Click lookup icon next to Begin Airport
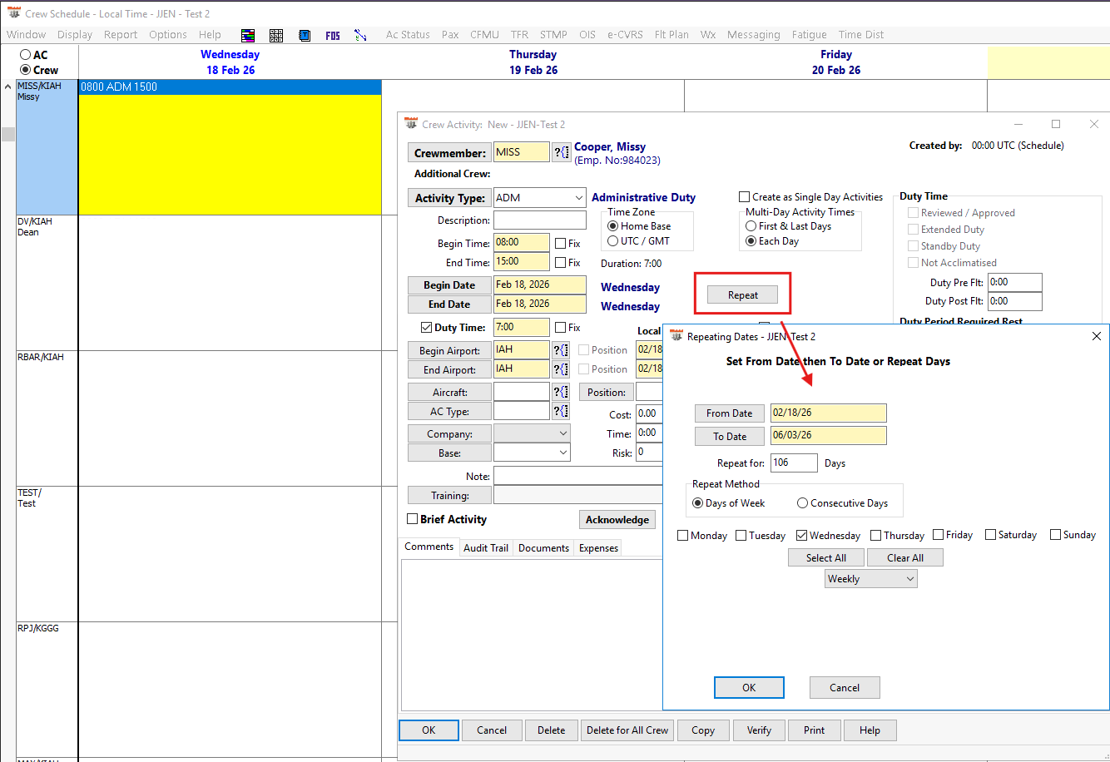Viewport: 1110px width, 762px height. [561, 350]
